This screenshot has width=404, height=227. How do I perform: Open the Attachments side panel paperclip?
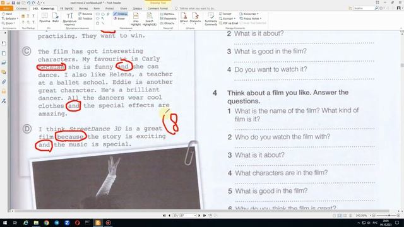pos(4,82)
